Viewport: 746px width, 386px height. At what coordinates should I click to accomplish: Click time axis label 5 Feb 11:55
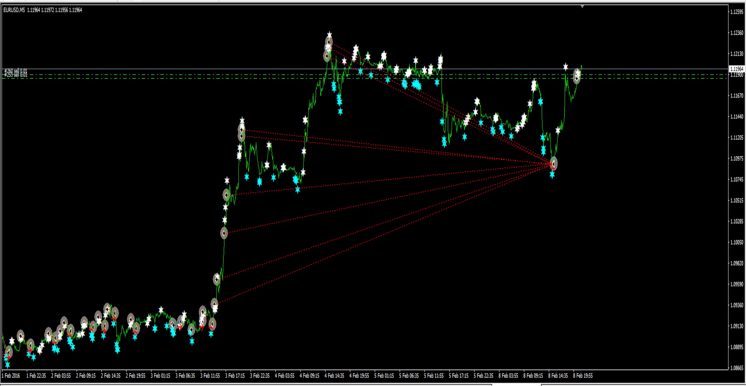[434, 376]
